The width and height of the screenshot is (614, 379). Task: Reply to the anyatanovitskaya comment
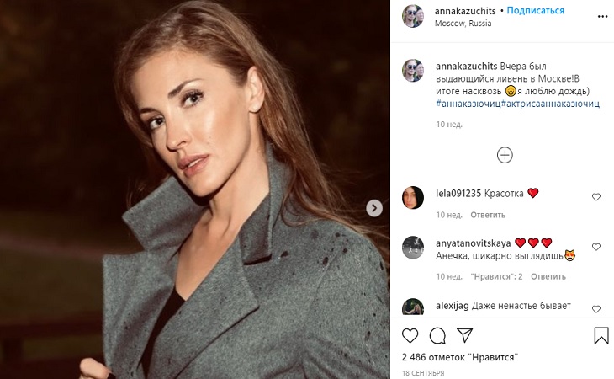[x=548, y=276]
